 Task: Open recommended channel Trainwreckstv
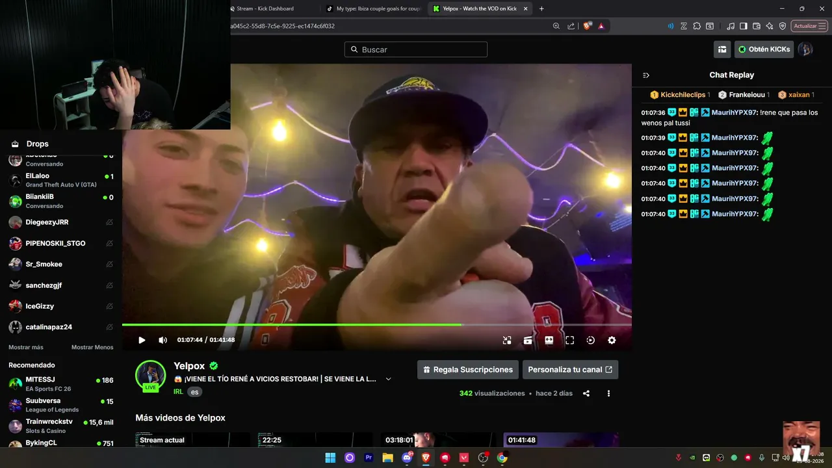tap(61, 426)
